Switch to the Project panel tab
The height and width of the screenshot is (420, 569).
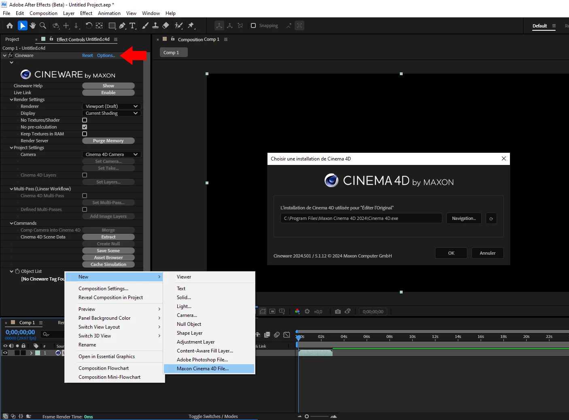pos(12,39)
